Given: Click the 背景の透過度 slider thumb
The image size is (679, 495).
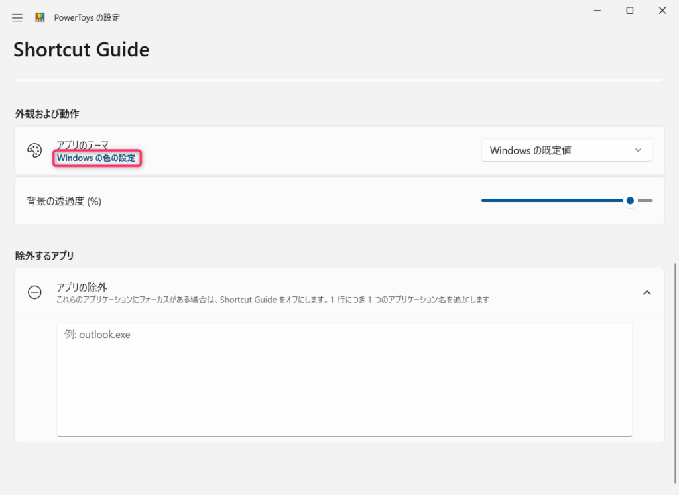Looking at the screenshot, I should [630, 201].
